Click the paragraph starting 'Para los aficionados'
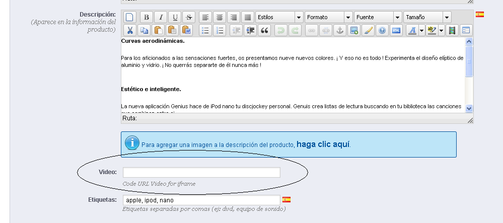 (x=292, y=61)
